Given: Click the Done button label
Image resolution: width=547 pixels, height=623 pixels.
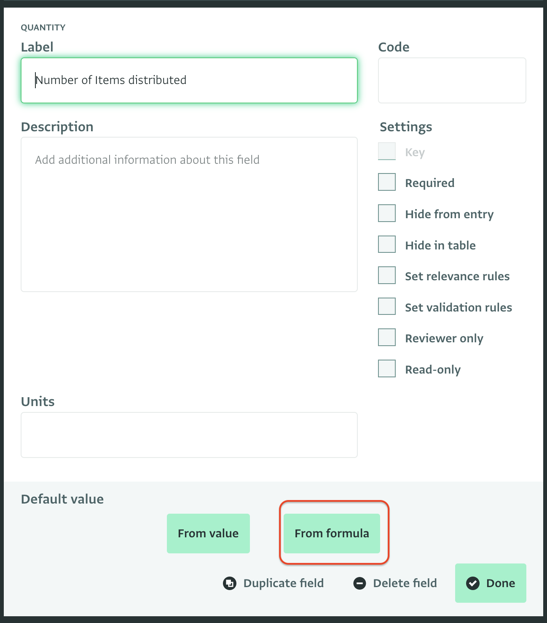Looking at the screenshot, I should tap(501, 583).
